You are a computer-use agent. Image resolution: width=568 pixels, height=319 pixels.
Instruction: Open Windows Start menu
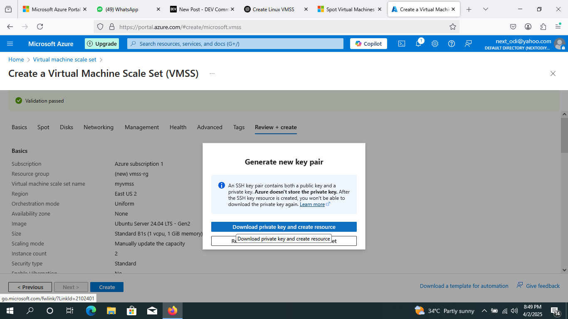pyautogui.click(x=10, y=311)
